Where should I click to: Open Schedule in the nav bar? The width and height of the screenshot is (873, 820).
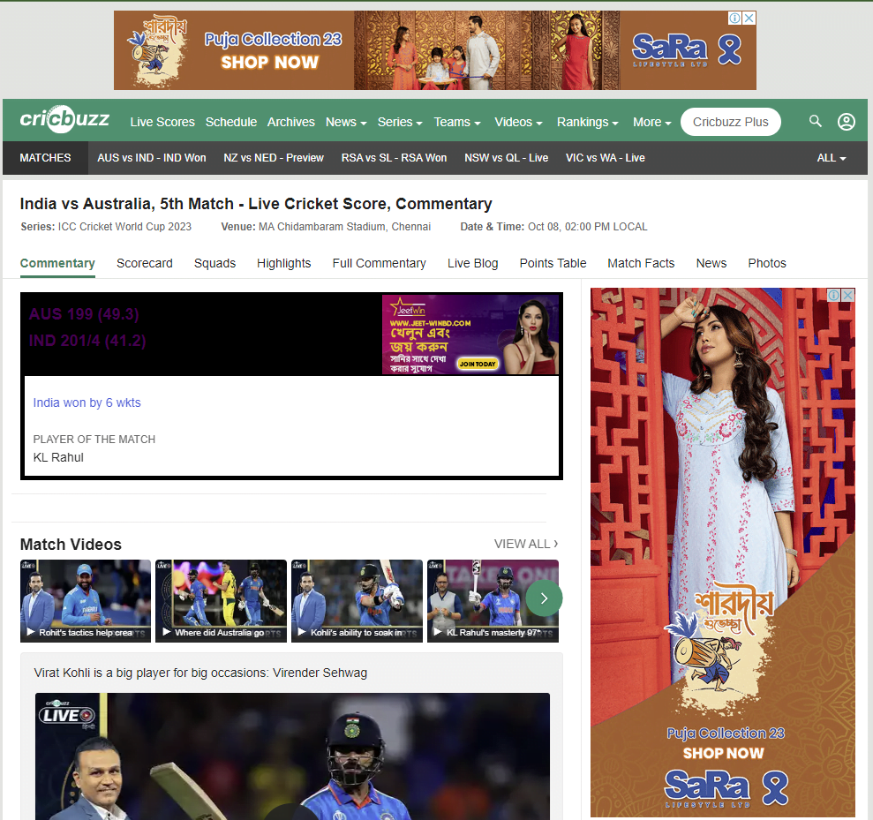(231, 122)
